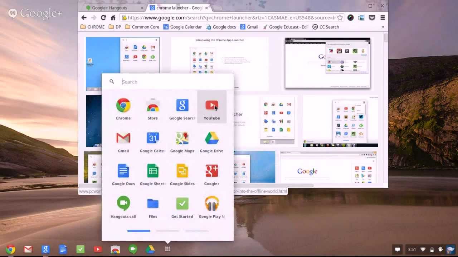The image size is (458, 257).
Task: Open the Store app in launcher
Action: pyautogui.click(x=153, y=109)
